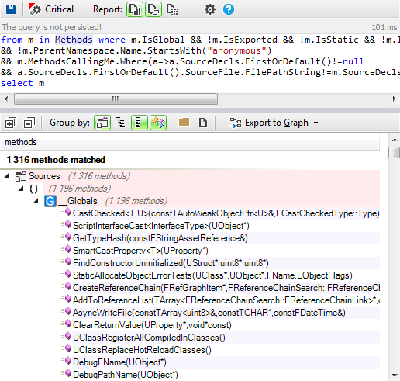Group results by namespace hierarchy icon

[x=121, y=123]
